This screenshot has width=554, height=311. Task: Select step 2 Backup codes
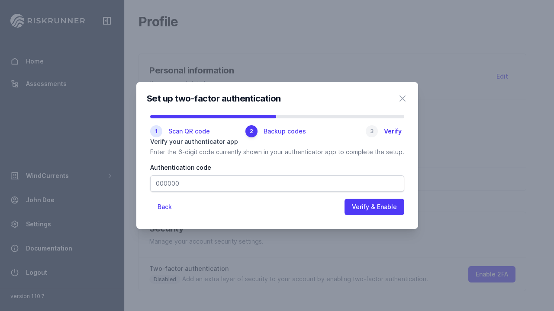[x=276, y=131]
